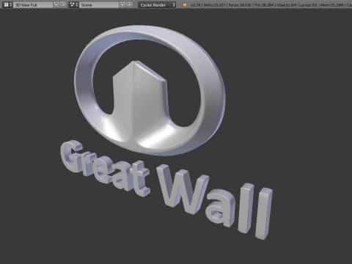
Task: Open the scene browser dropdown
Action: pyautogui.click(x=73, y=4)
